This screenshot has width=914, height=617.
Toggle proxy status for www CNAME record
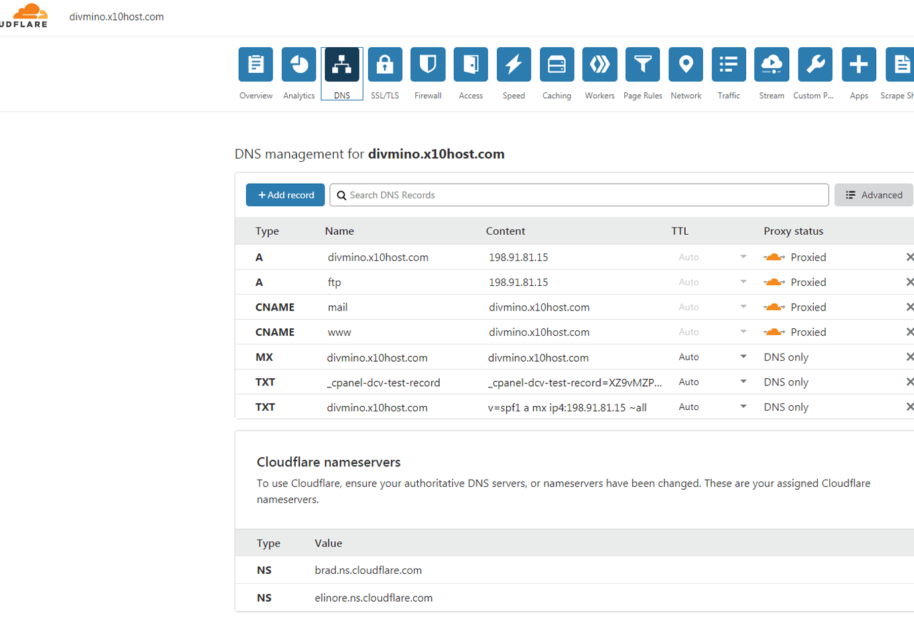click(x=774, y=332)
